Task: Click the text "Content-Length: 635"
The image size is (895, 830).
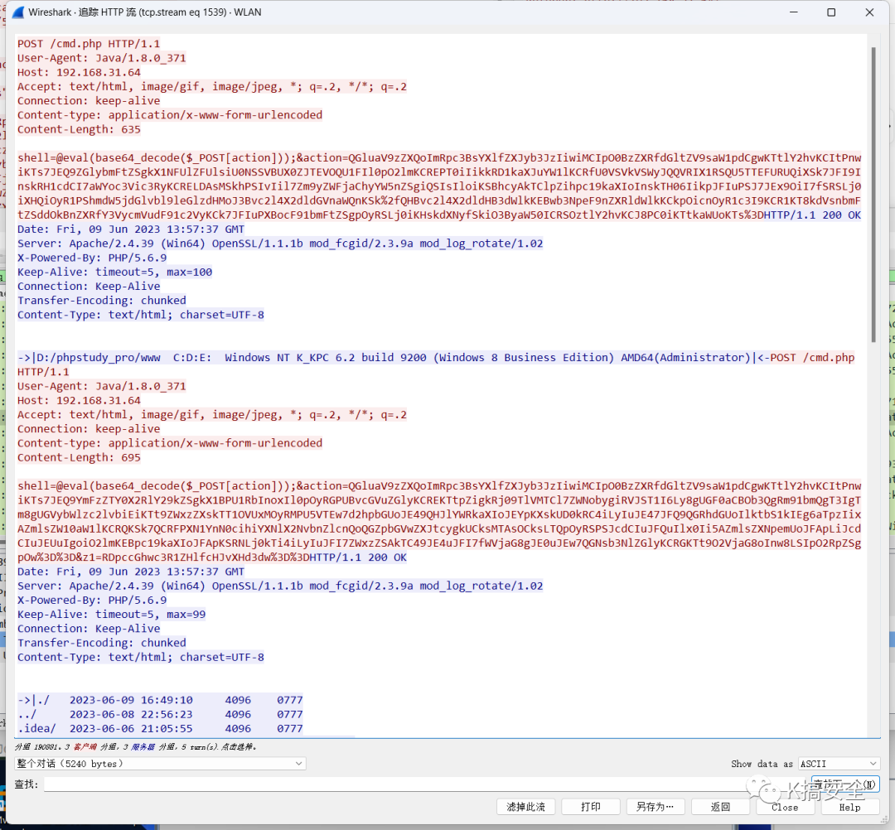Action: click(79, 129)
